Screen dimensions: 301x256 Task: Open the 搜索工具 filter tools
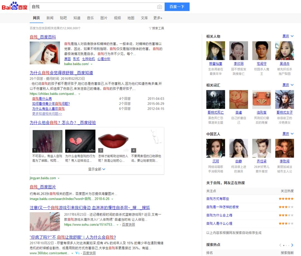156,28
